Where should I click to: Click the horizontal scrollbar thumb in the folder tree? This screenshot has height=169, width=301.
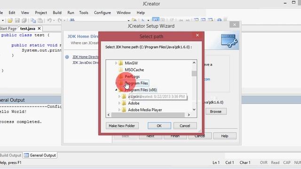pos(148,115)
